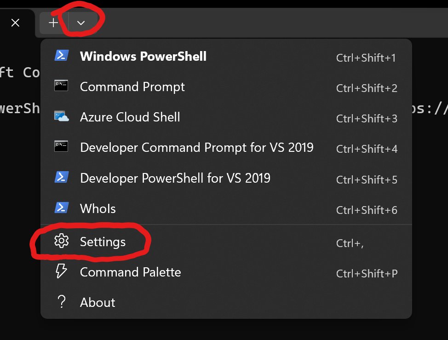Close the current terminal tab
This screenshot has height=340, width=448.
(15, 23)
